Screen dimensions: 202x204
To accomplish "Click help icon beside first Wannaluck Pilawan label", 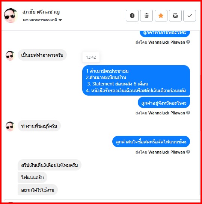I will [x=188, y=42].
